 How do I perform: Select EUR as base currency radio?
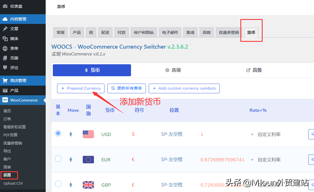[58, 159]
